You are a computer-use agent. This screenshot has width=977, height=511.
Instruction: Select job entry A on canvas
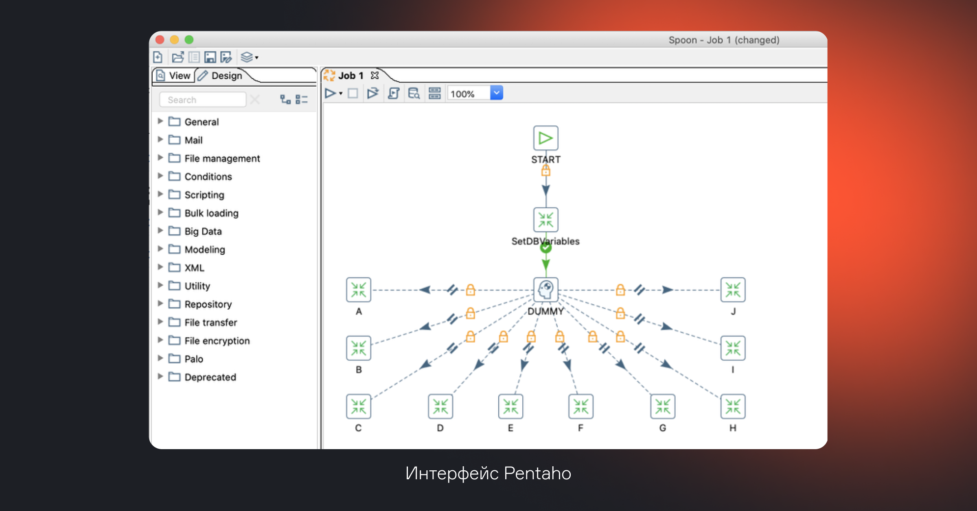[x=359, y=290]
